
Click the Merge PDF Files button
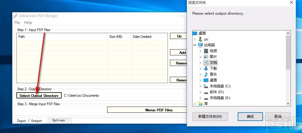(x=147, y=110)
